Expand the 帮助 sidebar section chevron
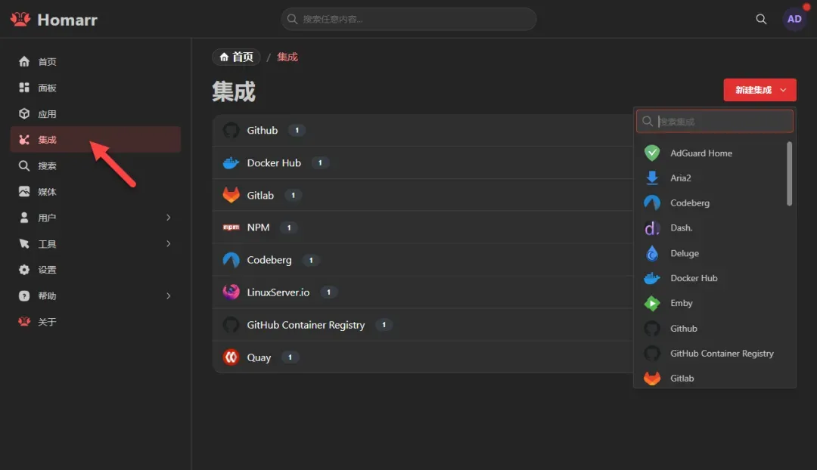The image size is (817, 470). pyautogui.click(x=168, y=295)
